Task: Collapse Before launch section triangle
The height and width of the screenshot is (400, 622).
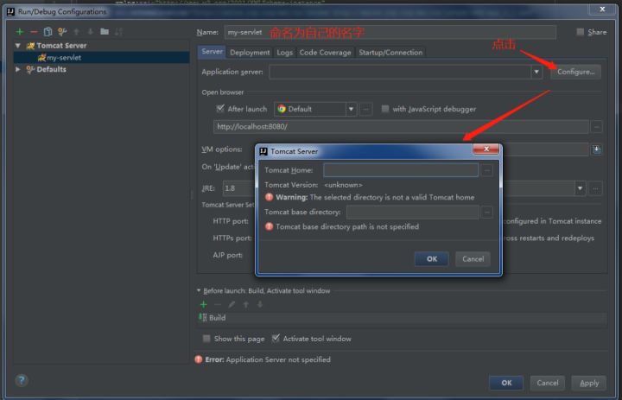Action: (x=199, y=290)
